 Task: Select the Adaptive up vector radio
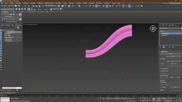click(161, 82)
